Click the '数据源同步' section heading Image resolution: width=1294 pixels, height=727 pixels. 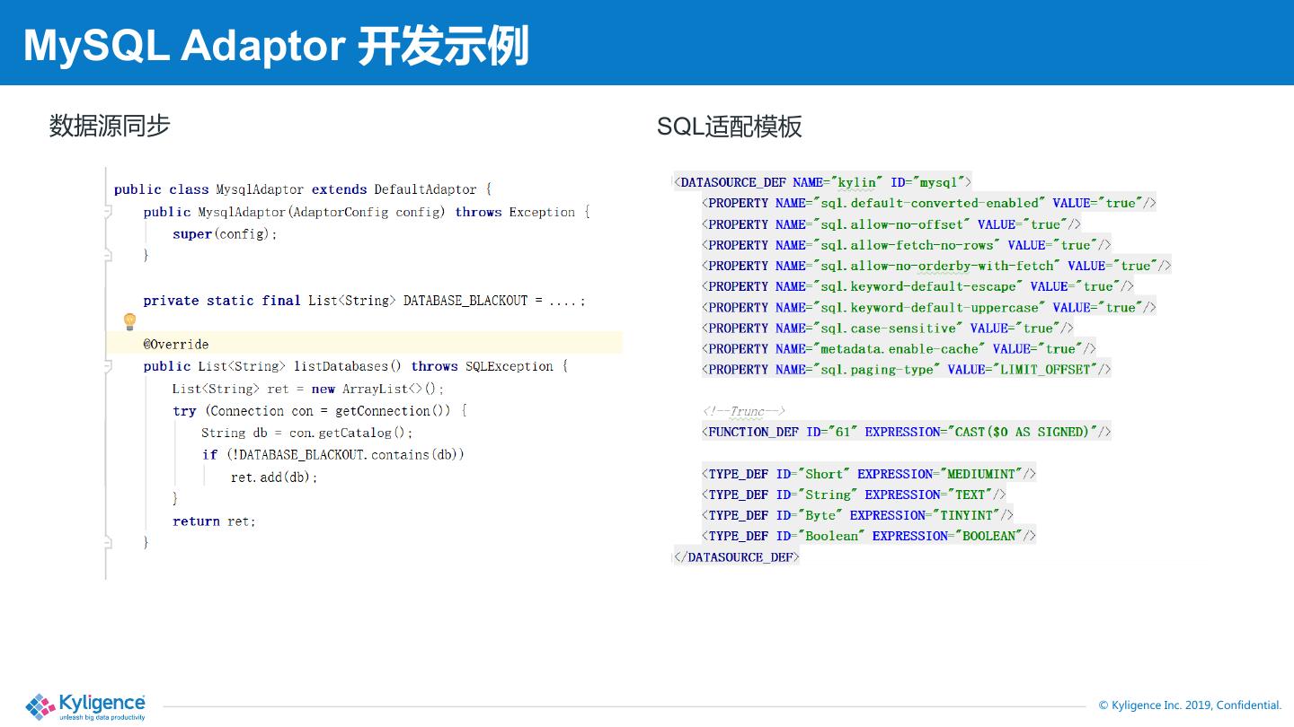[x=110, y=126]
